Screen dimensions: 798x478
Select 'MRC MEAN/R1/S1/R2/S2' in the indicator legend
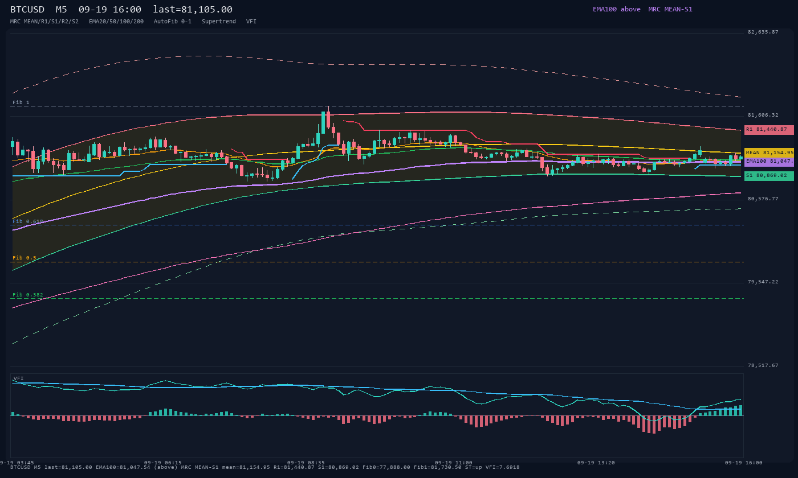[44, 22]
